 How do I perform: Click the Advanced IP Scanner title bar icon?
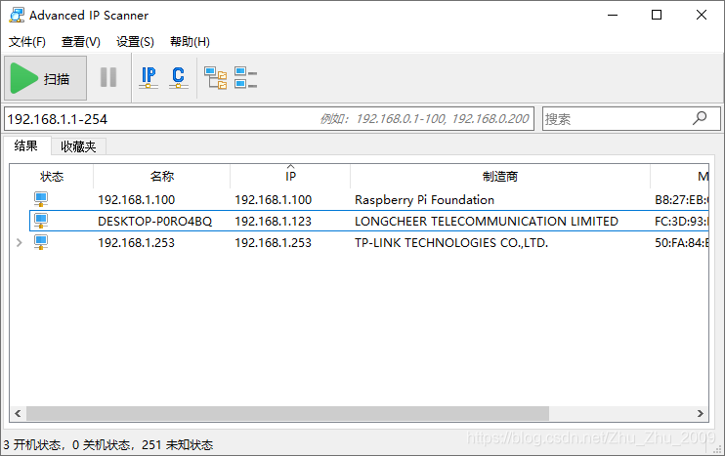click(17, 15)
